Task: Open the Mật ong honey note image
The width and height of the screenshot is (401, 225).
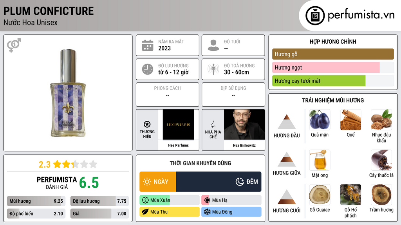Action: tap(320, 160)
